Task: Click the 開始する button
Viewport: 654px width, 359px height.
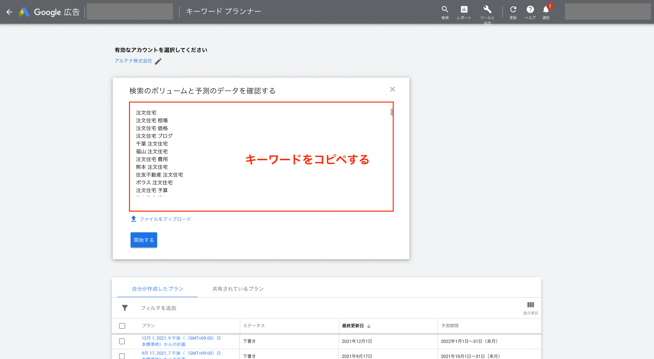Action: click(144, 240)
